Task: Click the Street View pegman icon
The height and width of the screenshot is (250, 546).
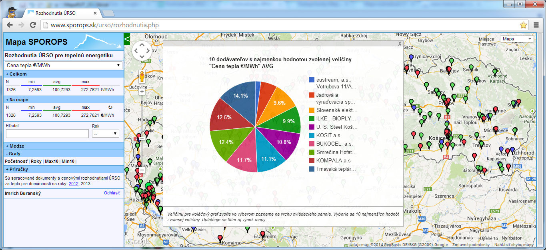Action: (142, 76)
